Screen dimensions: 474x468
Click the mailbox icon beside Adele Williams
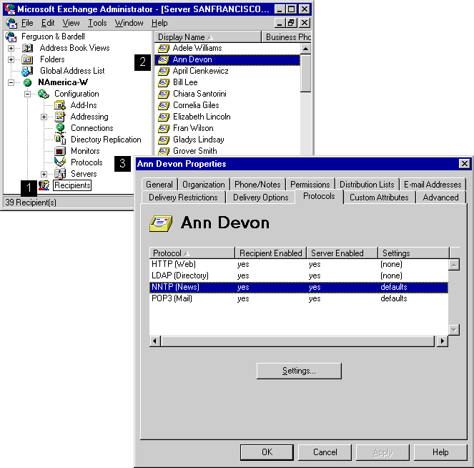[x=164, y=48]
